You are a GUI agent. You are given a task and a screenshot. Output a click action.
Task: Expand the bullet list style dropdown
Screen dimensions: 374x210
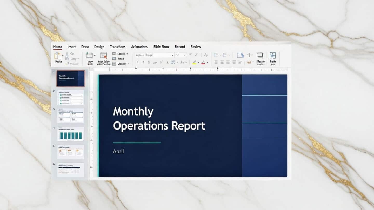(220, 54)
